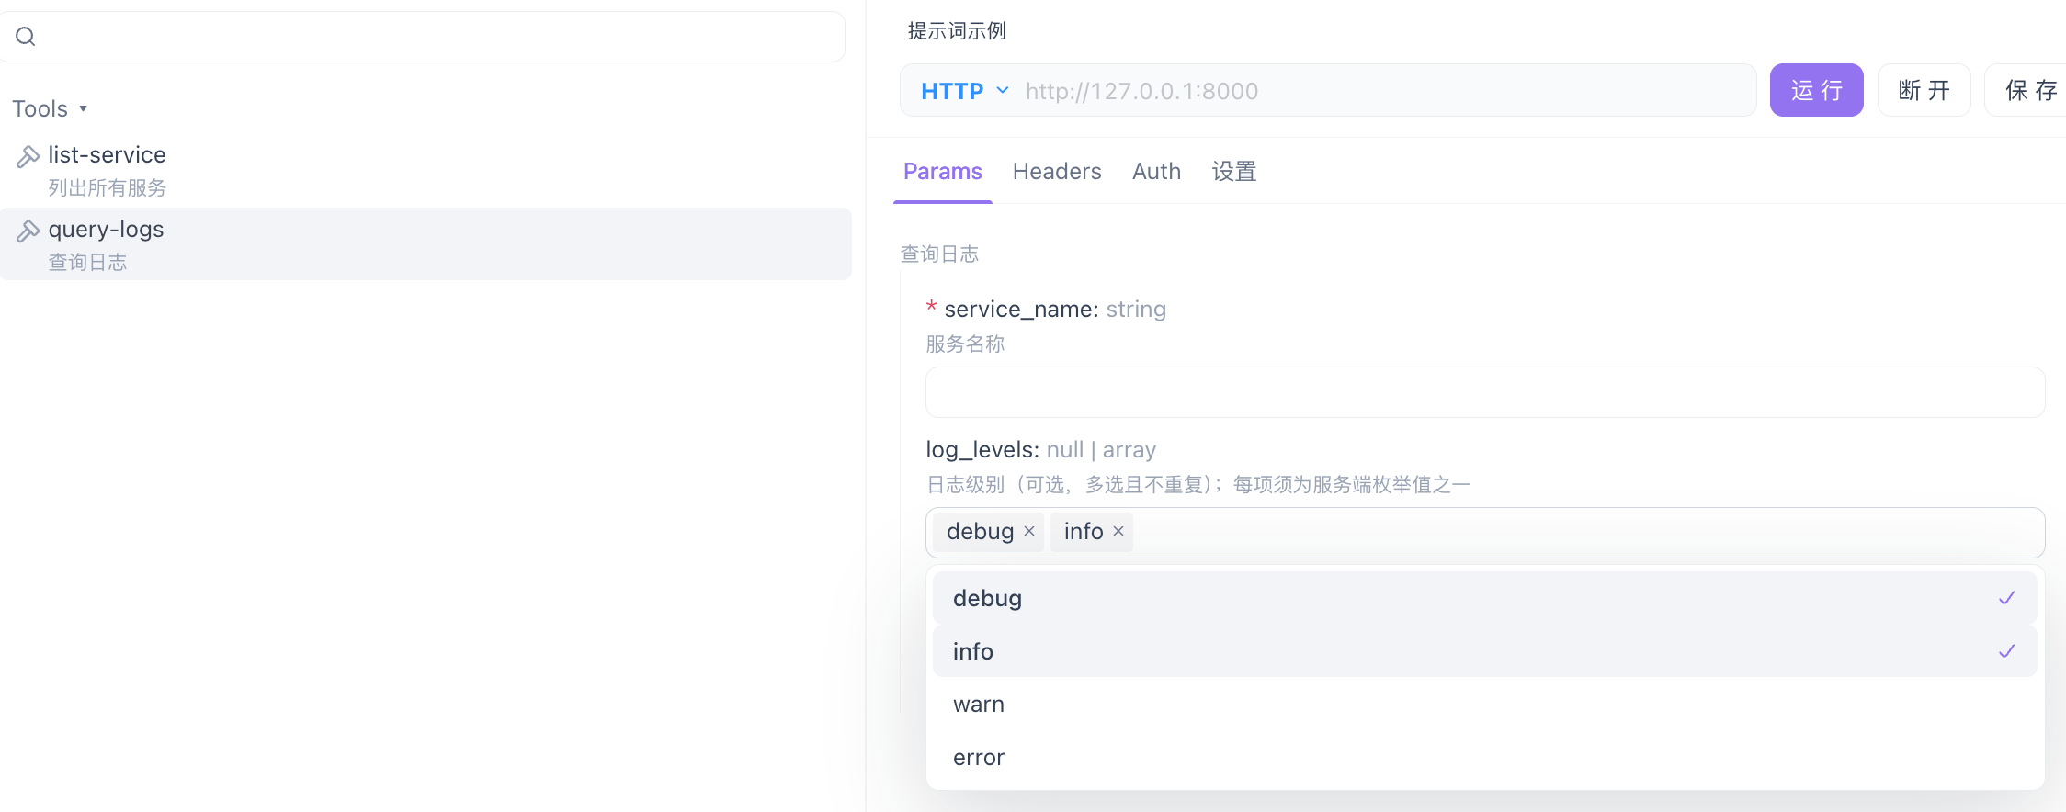Collapse the Tools section arrow
This screenshot has width=2066, height=812.
84,108
